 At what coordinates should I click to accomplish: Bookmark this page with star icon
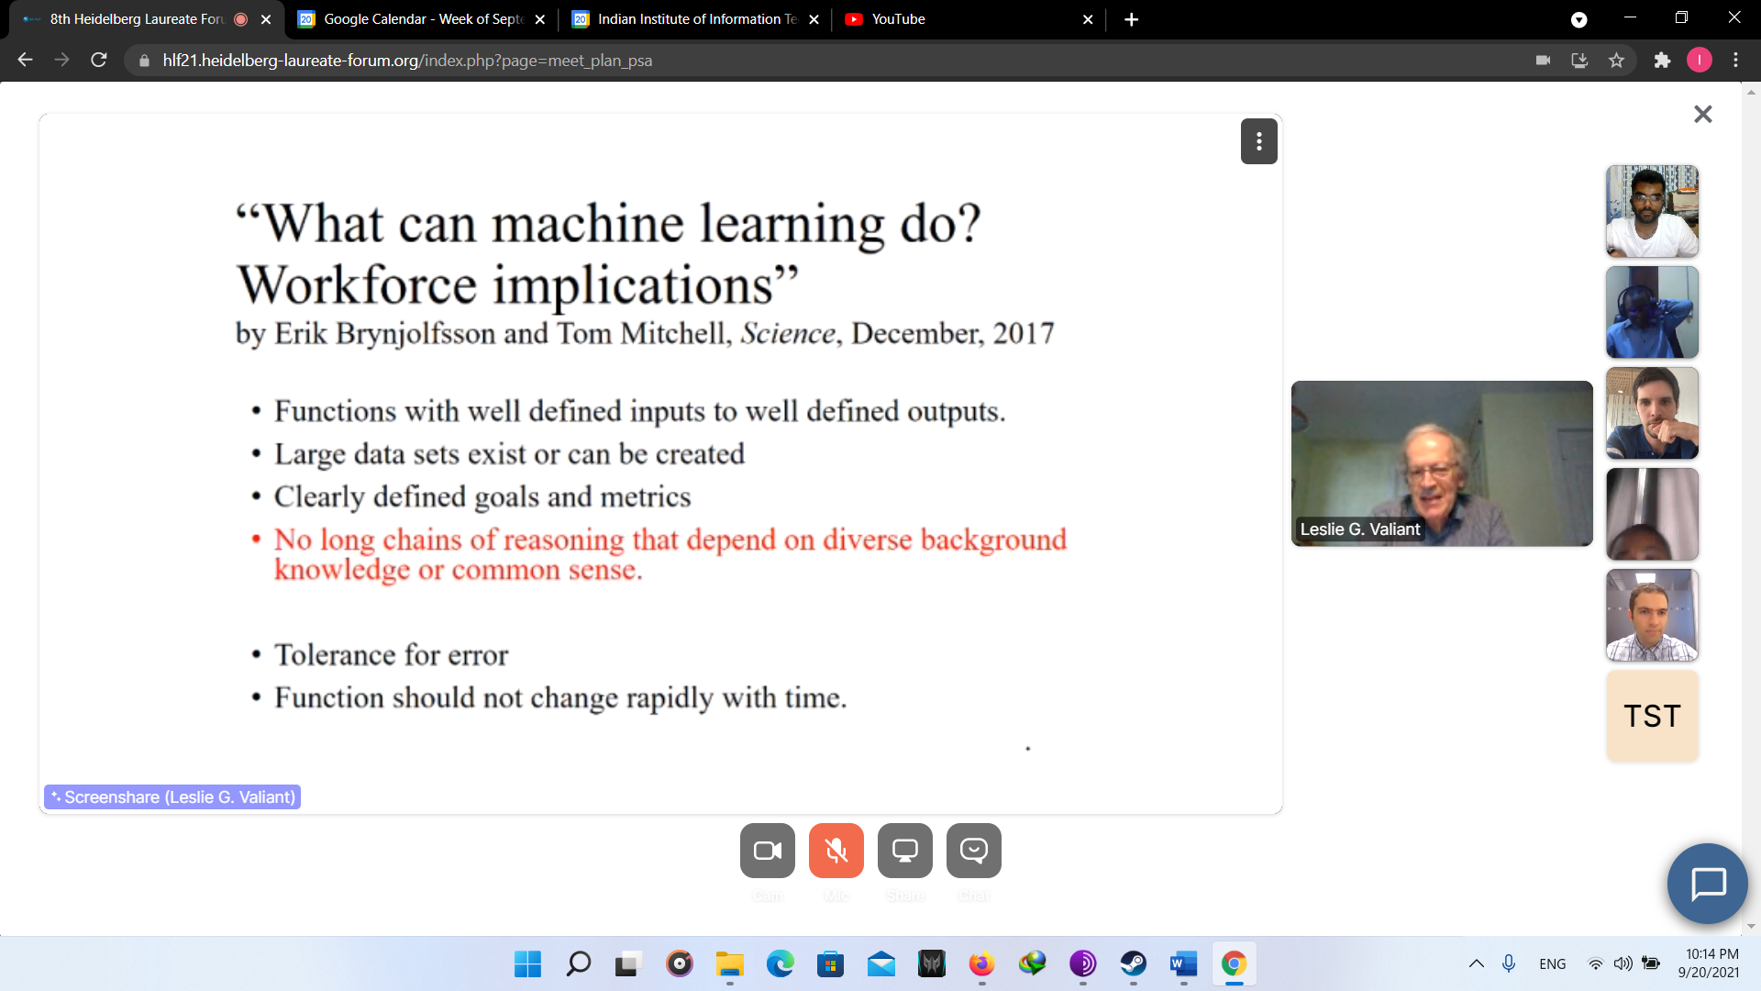click(1616, 61)
